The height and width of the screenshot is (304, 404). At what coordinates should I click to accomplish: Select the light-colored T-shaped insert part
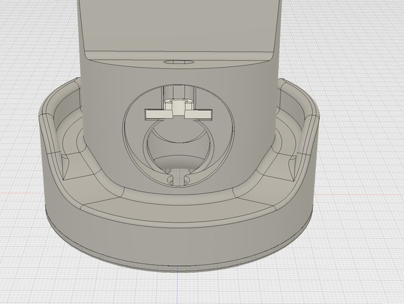pyautogui.click(x=179, y=110)
